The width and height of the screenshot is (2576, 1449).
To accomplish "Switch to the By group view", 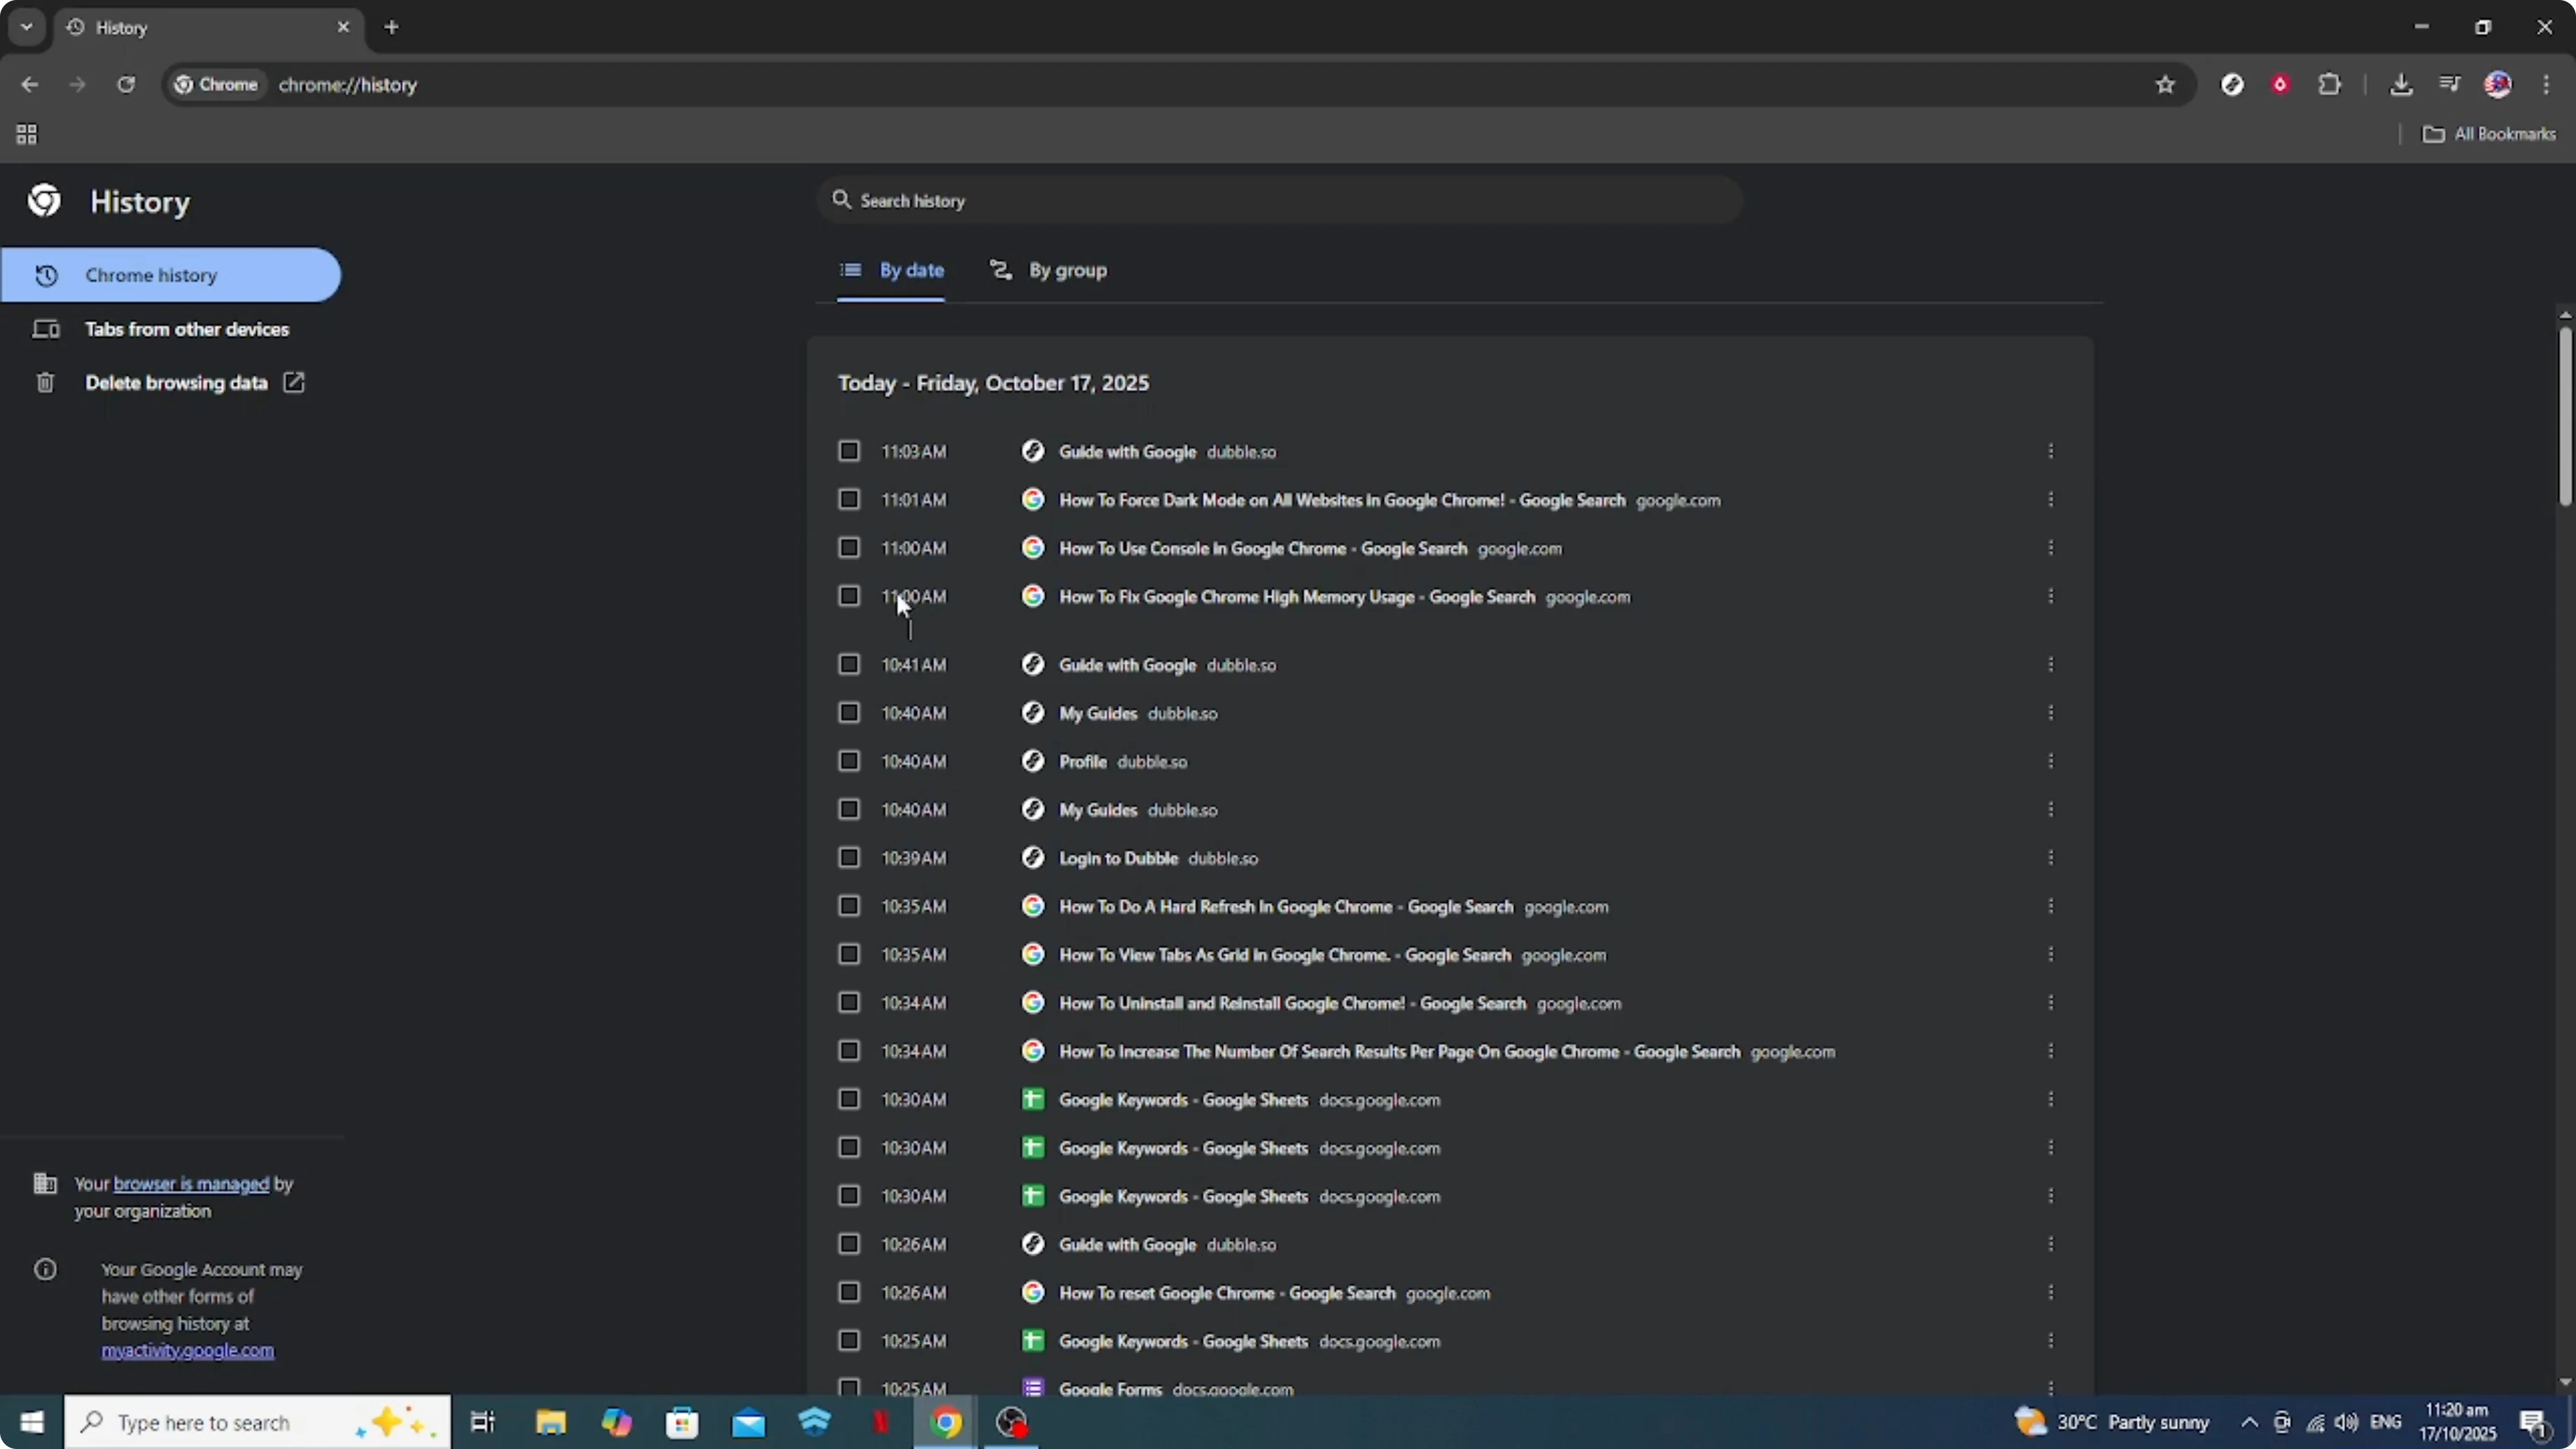I will [x=1048, y=269].
